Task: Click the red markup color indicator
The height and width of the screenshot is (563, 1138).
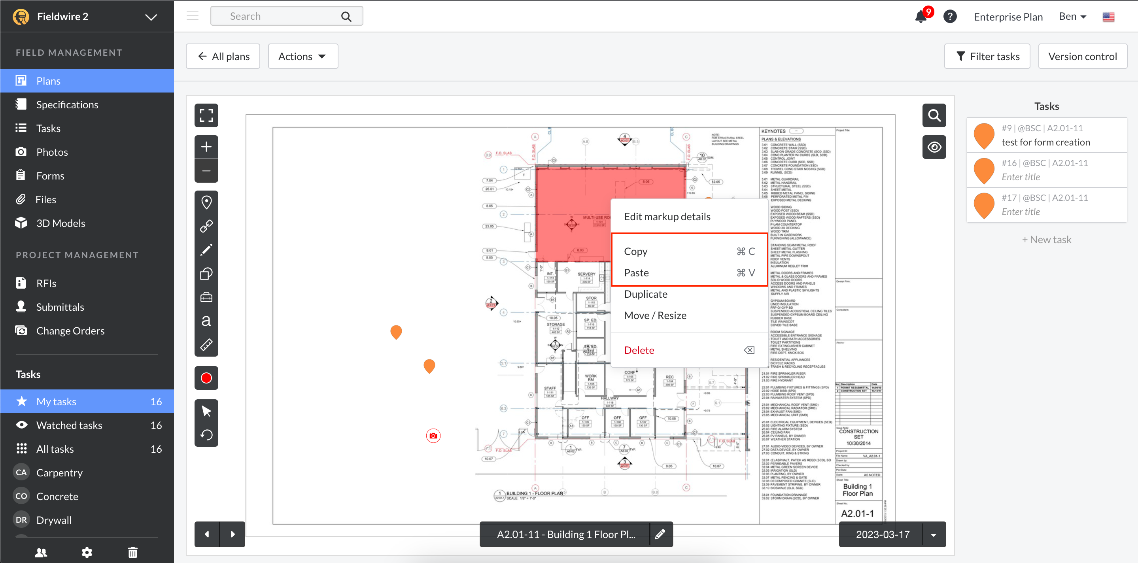Action: (x=206, y=378)
